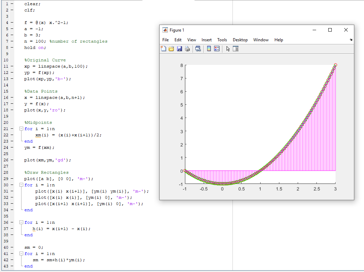Image resolution: width=364 pixels, height=272 pixels.
Task: Set breakpoint dash on line 42
Action: click(x=12, y=260)
